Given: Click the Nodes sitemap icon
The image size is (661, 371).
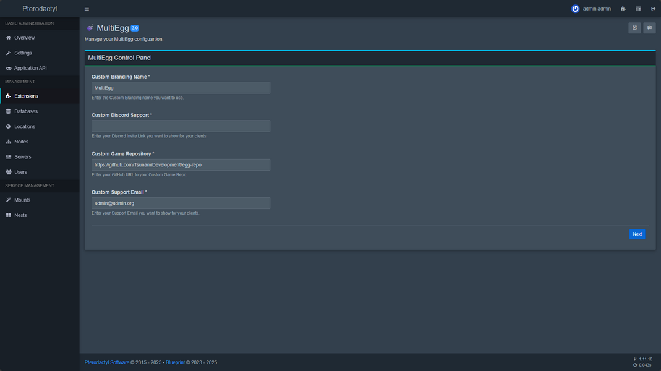Looking at the screenshot, I should point(9,142).
